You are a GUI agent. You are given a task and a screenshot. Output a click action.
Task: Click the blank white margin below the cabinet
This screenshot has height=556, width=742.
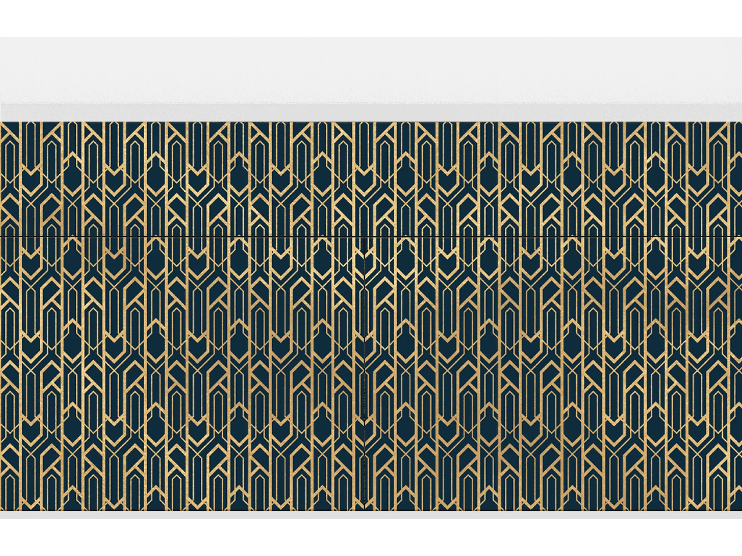pos(371,537)
